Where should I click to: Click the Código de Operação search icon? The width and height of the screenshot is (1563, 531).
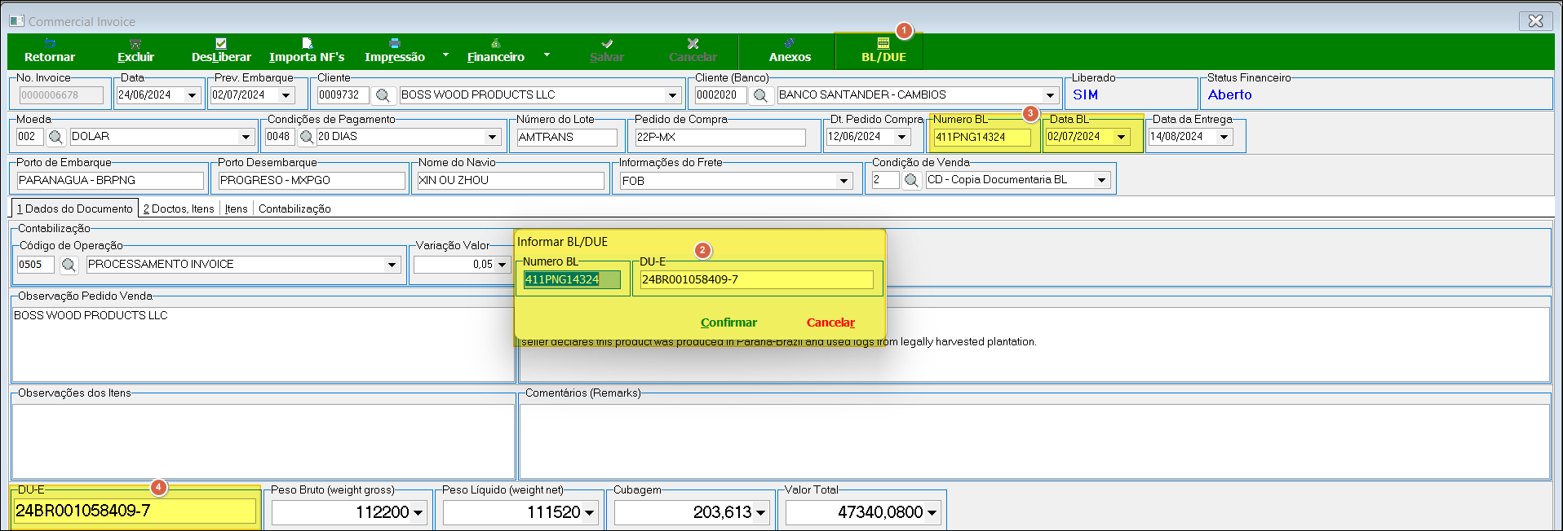tap(69, 265)
